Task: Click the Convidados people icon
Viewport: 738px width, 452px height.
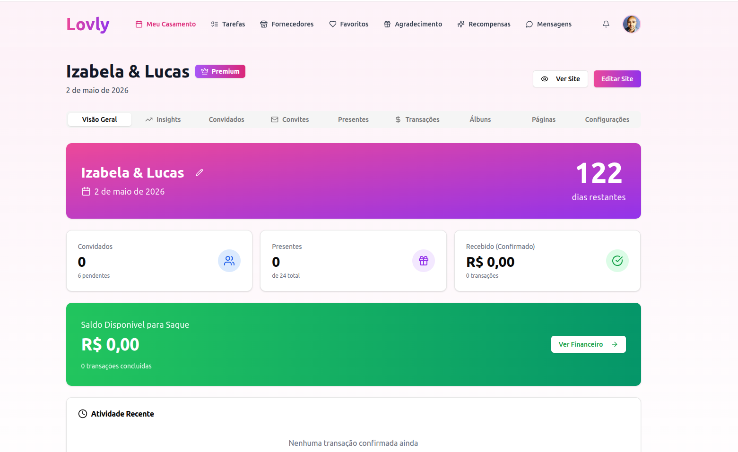Action: click(x=229, y=261)
